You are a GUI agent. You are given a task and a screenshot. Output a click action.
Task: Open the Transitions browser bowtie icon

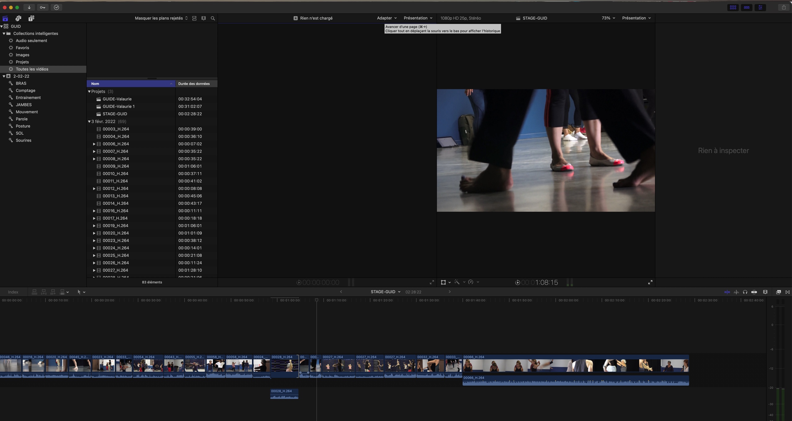click(787, 292)
